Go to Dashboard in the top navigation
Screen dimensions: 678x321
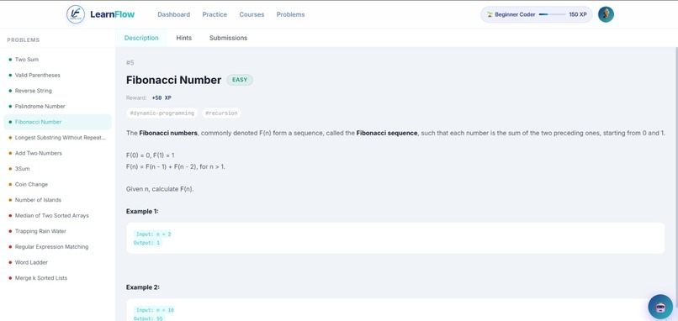(174, 14)
